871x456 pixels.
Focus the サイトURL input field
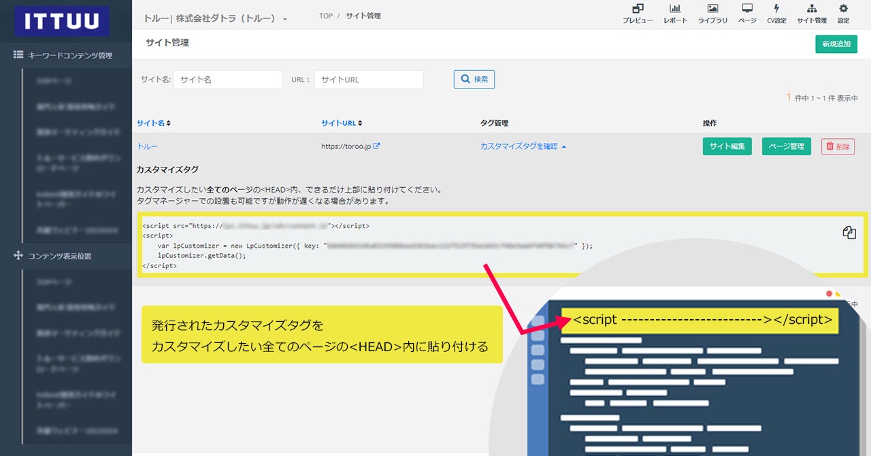click(x=369, y=80)
